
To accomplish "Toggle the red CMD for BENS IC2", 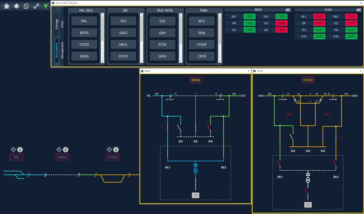I will [x=281, y=23].
